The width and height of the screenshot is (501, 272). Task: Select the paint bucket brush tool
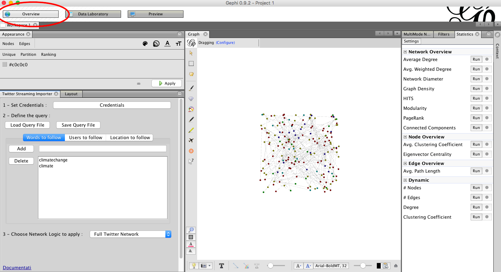[191, 109]
